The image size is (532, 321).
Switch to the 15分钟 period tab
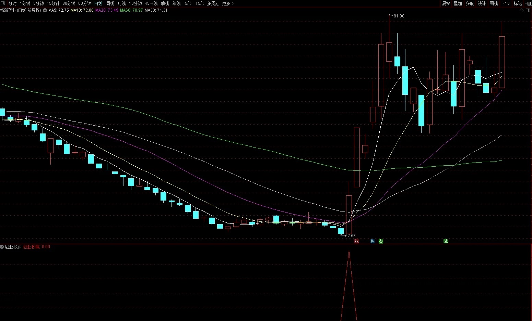point(53,3)
